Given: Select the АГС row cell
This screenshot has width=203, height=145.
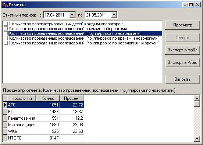Looking at the screenshot, I should [21, 105].
